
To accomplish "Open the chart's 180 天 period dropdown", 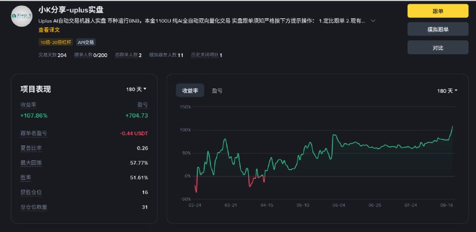I will [447, 91].
